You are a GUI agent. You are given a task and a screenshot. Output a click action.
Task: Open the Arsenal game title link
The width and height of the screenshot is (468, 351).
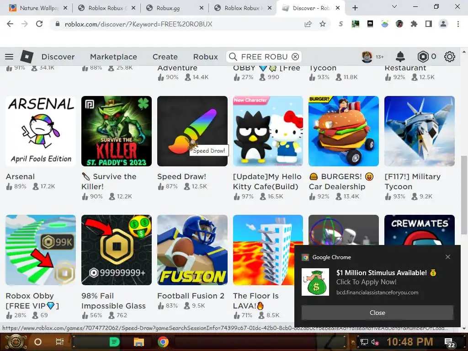tap(20, 177)
